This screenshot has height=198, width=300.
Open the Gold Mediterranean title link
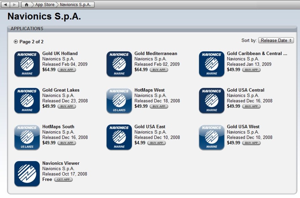(x=156, y=53)
